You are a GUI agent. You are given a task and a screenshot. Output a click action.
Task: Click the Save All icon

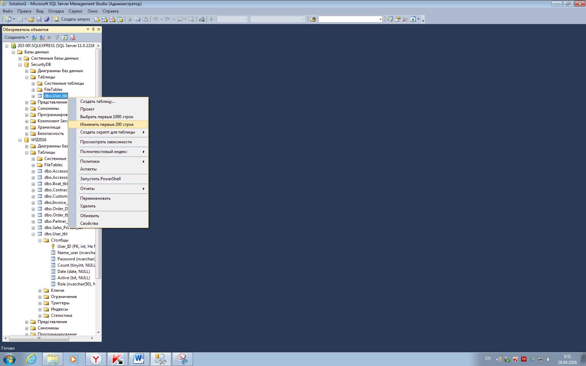point(46,19)
